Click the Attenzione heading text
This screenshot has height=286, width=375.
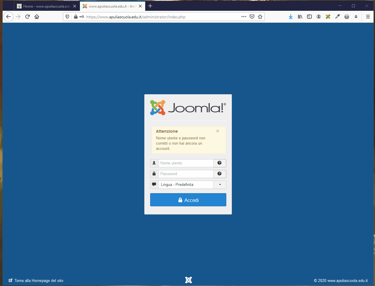167,131
